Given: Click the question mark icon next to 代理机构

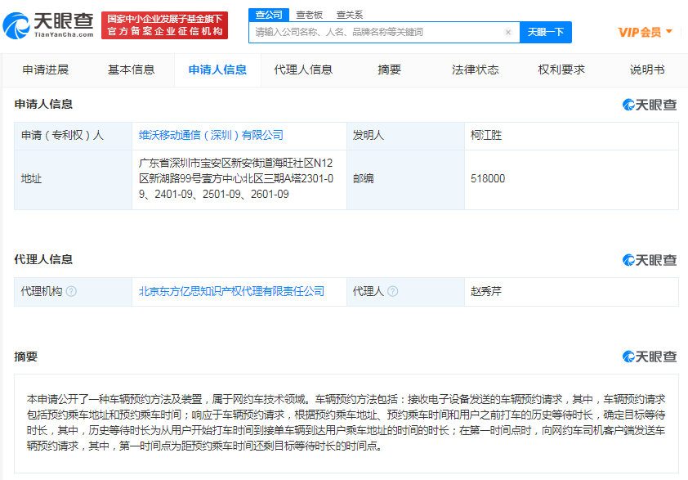Looking at the screenshot, I should click(x=72, y=291).
